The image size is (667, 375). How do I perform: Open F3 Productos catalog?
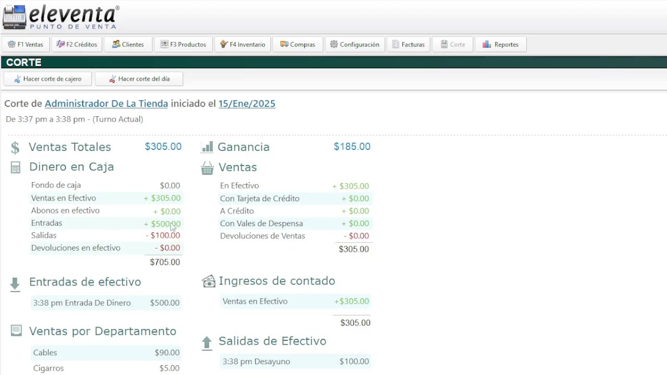pos(183,44)
